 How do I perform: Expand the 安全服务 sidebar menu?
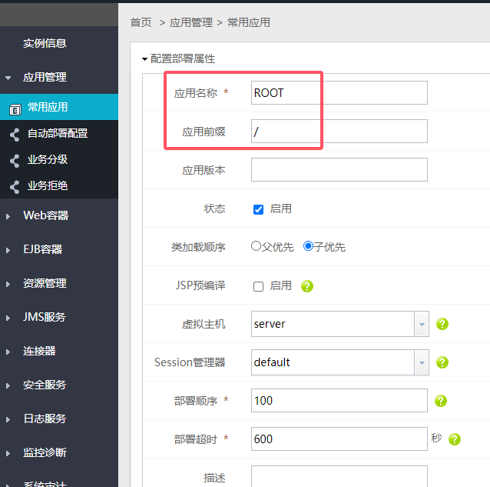[x=8, y=386]
